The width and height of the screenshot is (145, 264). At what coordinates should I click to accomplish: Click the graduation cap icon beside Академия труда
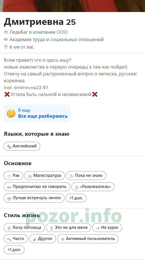[6, 39]
